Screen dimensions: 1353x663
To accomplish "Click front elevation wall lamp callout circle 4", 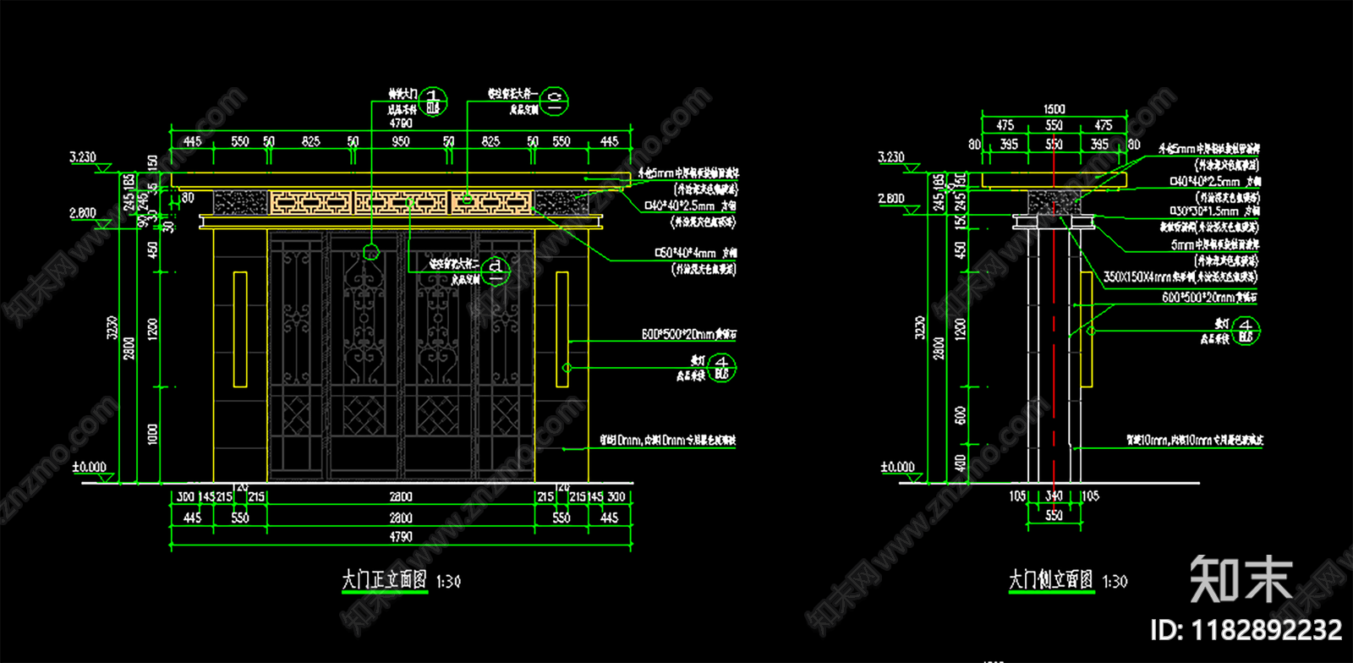I will click(722, 368).
